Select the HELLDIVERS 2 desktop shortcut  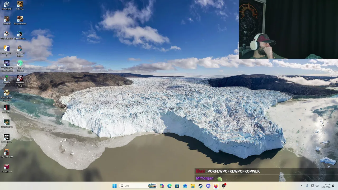[x=7, y=140]
